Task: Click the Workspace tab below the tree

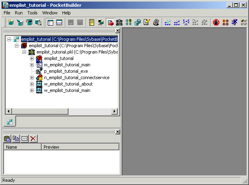Action: coord(10,121)
